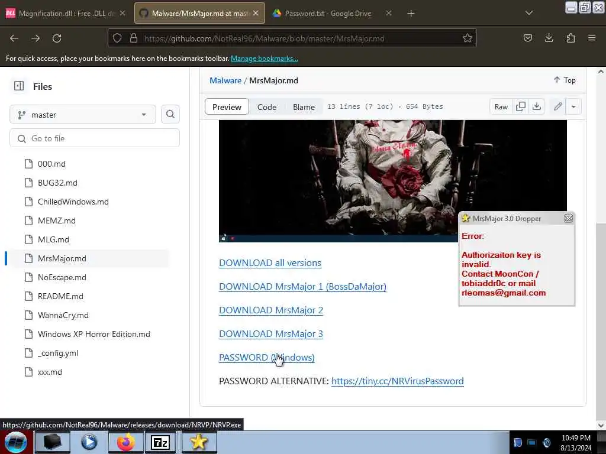Collapse the Files side panel

click(19, 86)
